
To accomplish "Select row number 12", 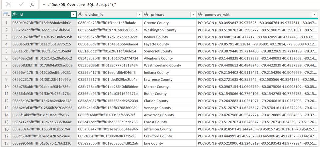I will [6, 101].
